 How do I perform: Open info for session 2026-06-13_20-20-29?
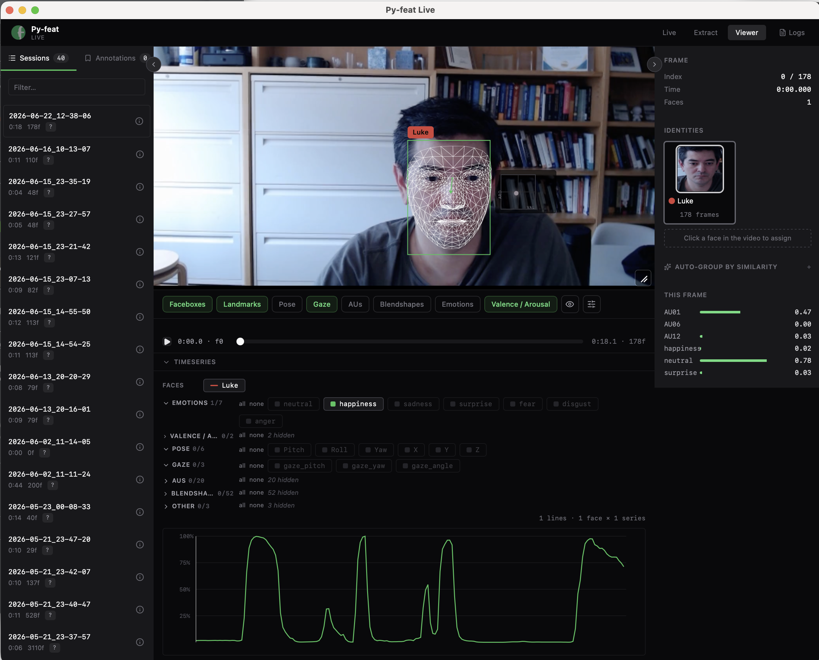(140, 382)
